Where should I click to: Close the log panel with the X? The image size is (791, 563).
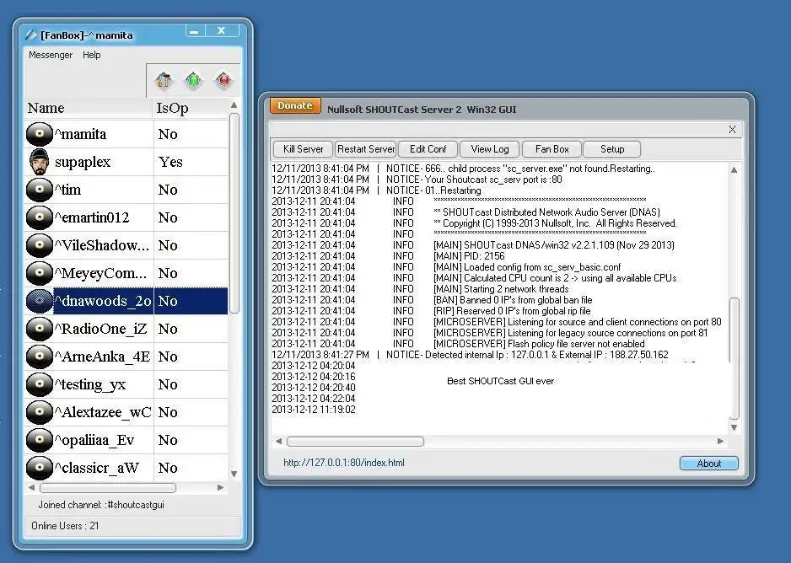coord(732,130)
